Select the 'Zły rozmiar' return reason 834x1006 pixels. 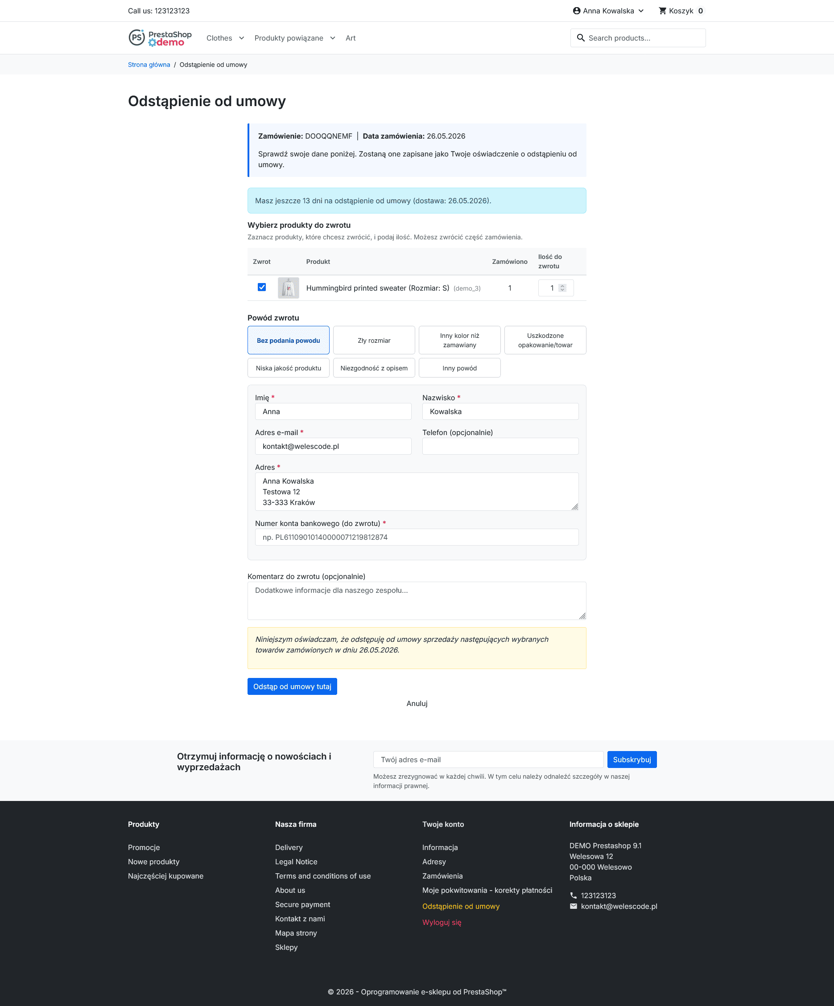(374, 340)
